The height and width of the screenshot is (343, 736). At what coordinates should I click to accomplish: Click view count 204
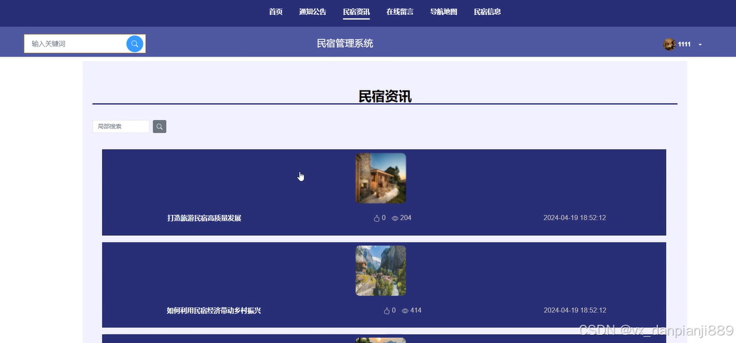(x=405, y=218)
